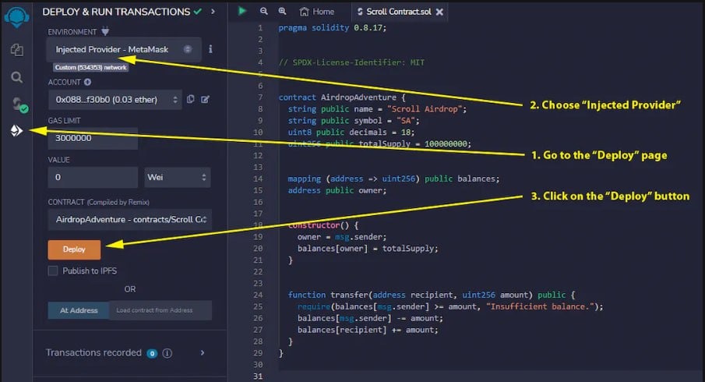The image size is (705, 382).
Task: Open the account 0x088...f30b0 dropdown
Action: 115,100
